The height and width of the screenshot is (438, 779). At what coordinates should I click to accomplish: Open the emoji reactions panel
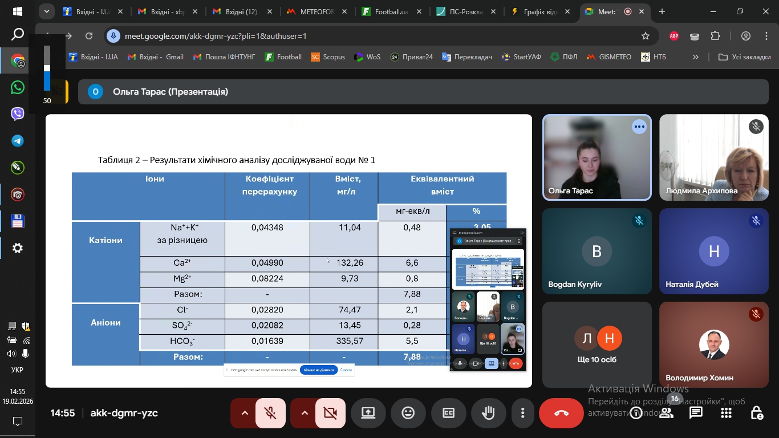408,413
